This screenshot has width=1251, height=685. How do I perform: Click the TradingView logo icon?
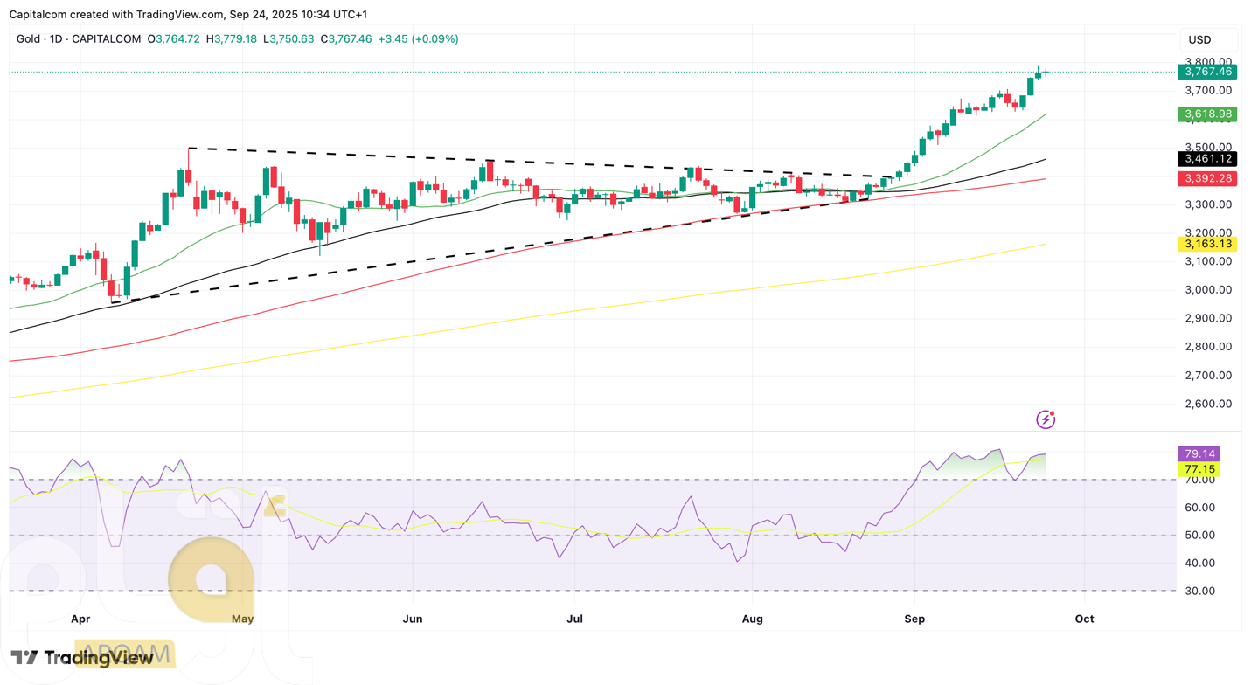point(24,658)
